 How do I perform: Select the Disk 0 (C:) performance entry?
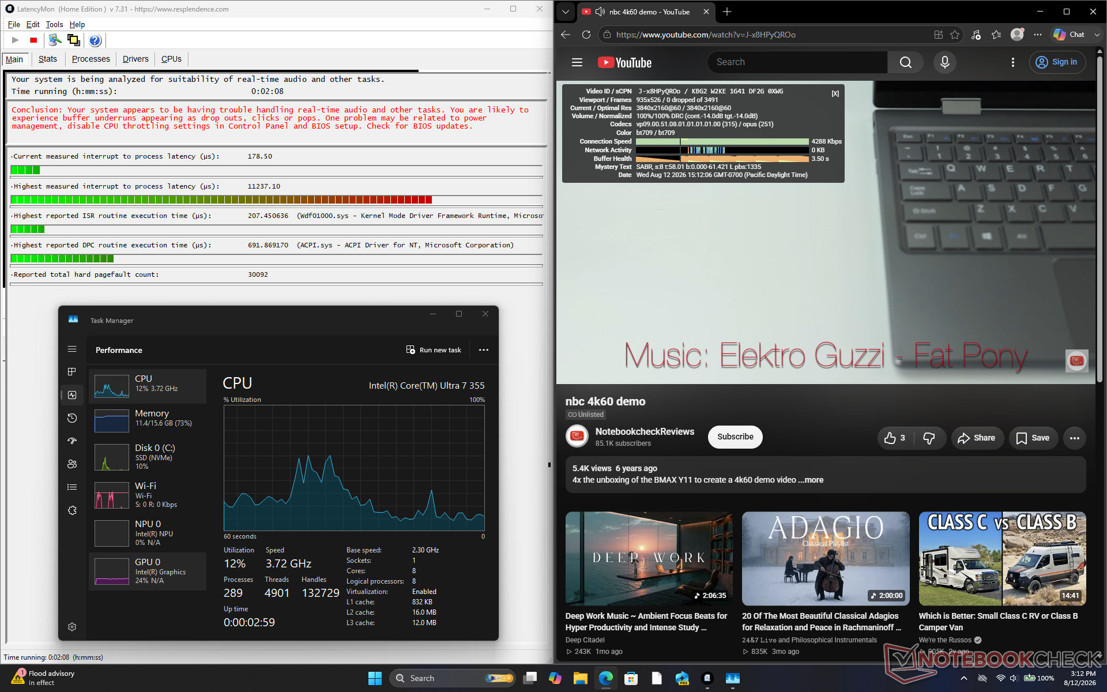[148, 457]
